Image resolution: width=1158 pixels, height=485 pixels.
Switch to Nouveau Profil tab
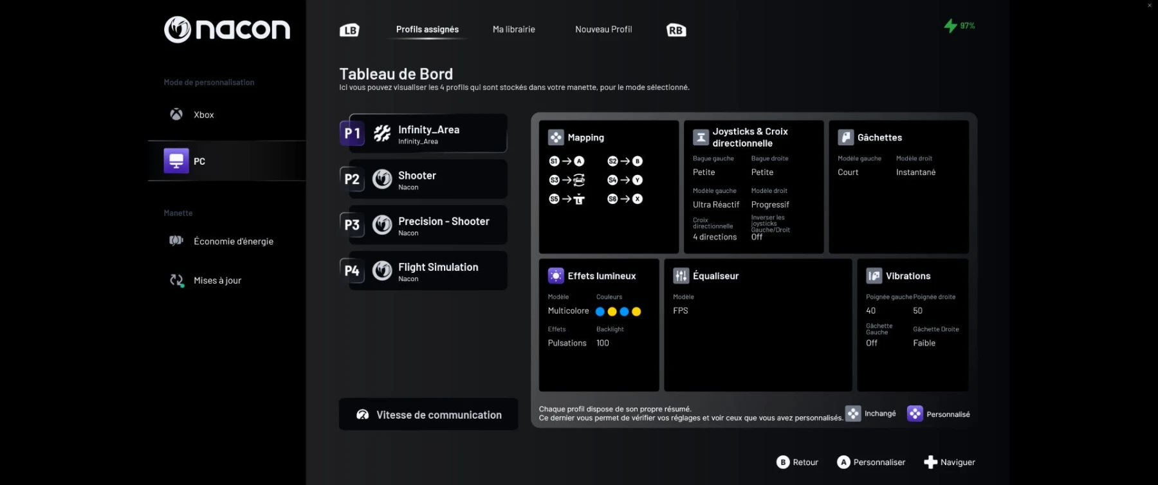603,30
